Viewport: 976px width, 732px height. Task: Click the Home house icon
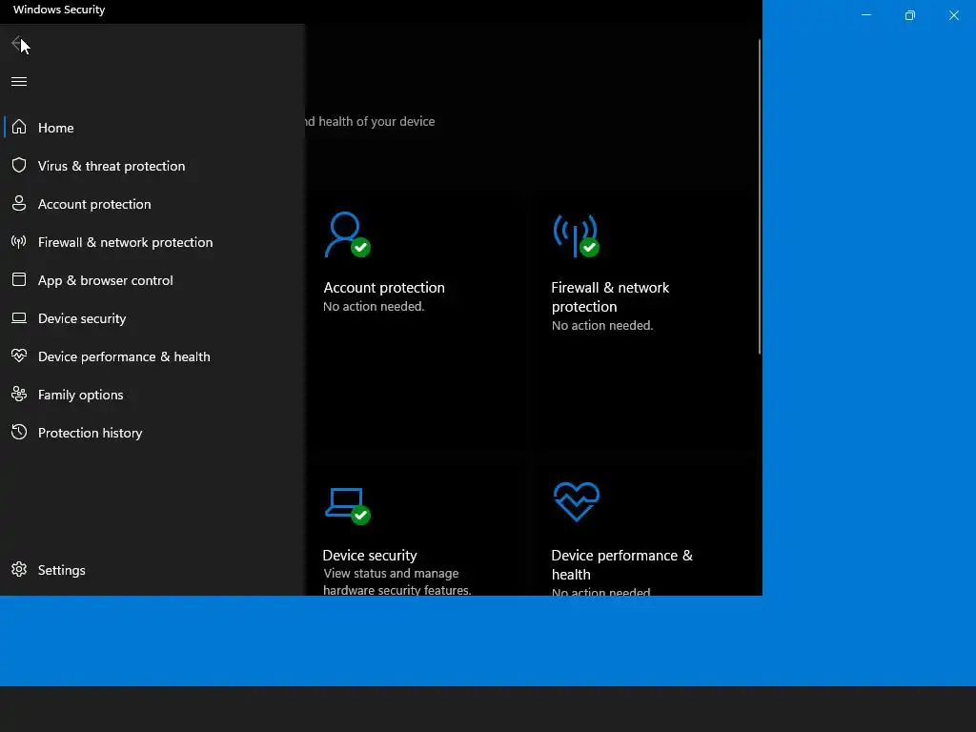(x=19, y=127)
